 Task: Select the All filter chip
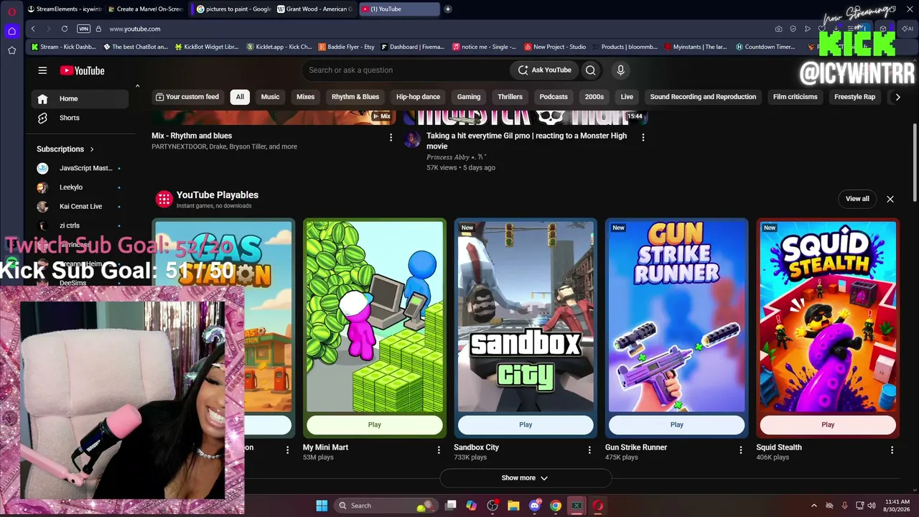coord(240,97)
